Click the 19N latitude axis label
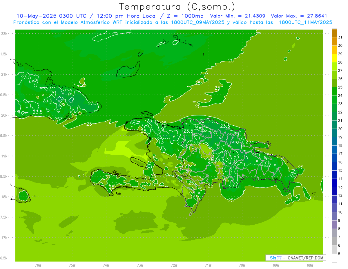 (x=5, y=156)
